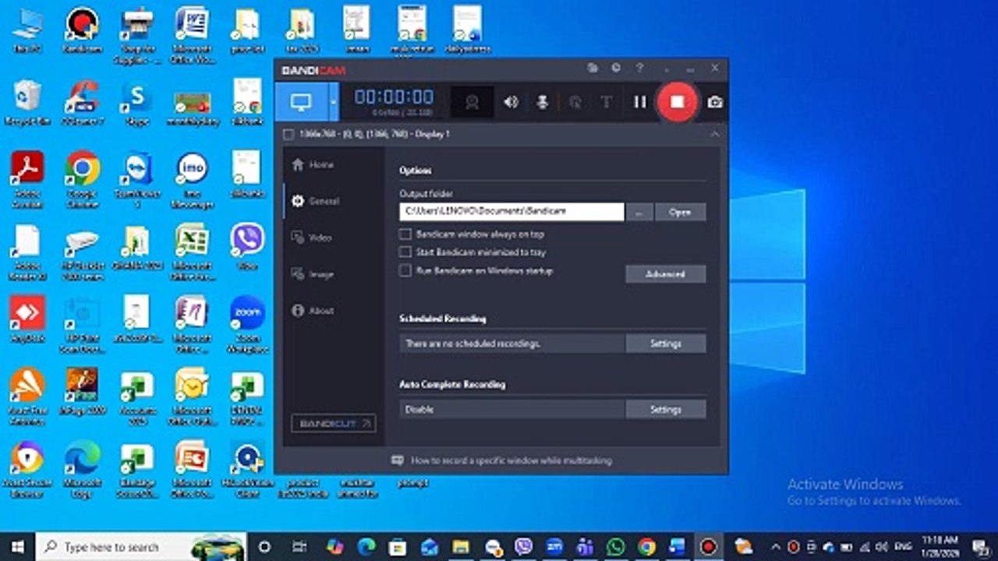Select the Adobe Acrobat desktop shortcut
998x561 pixels.
coord(27,179)
